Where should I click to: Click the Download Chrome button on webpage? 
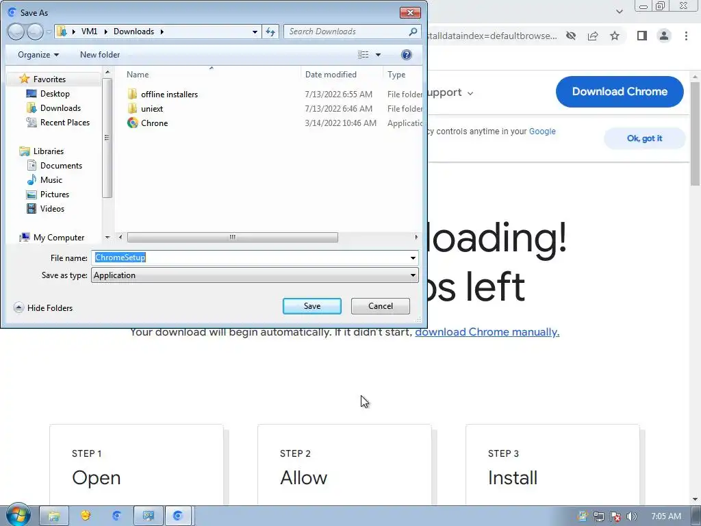(619, 92)
